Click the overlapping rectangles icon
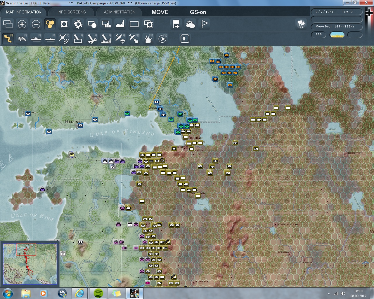374x299 pixels. click(x=8, y=24)
